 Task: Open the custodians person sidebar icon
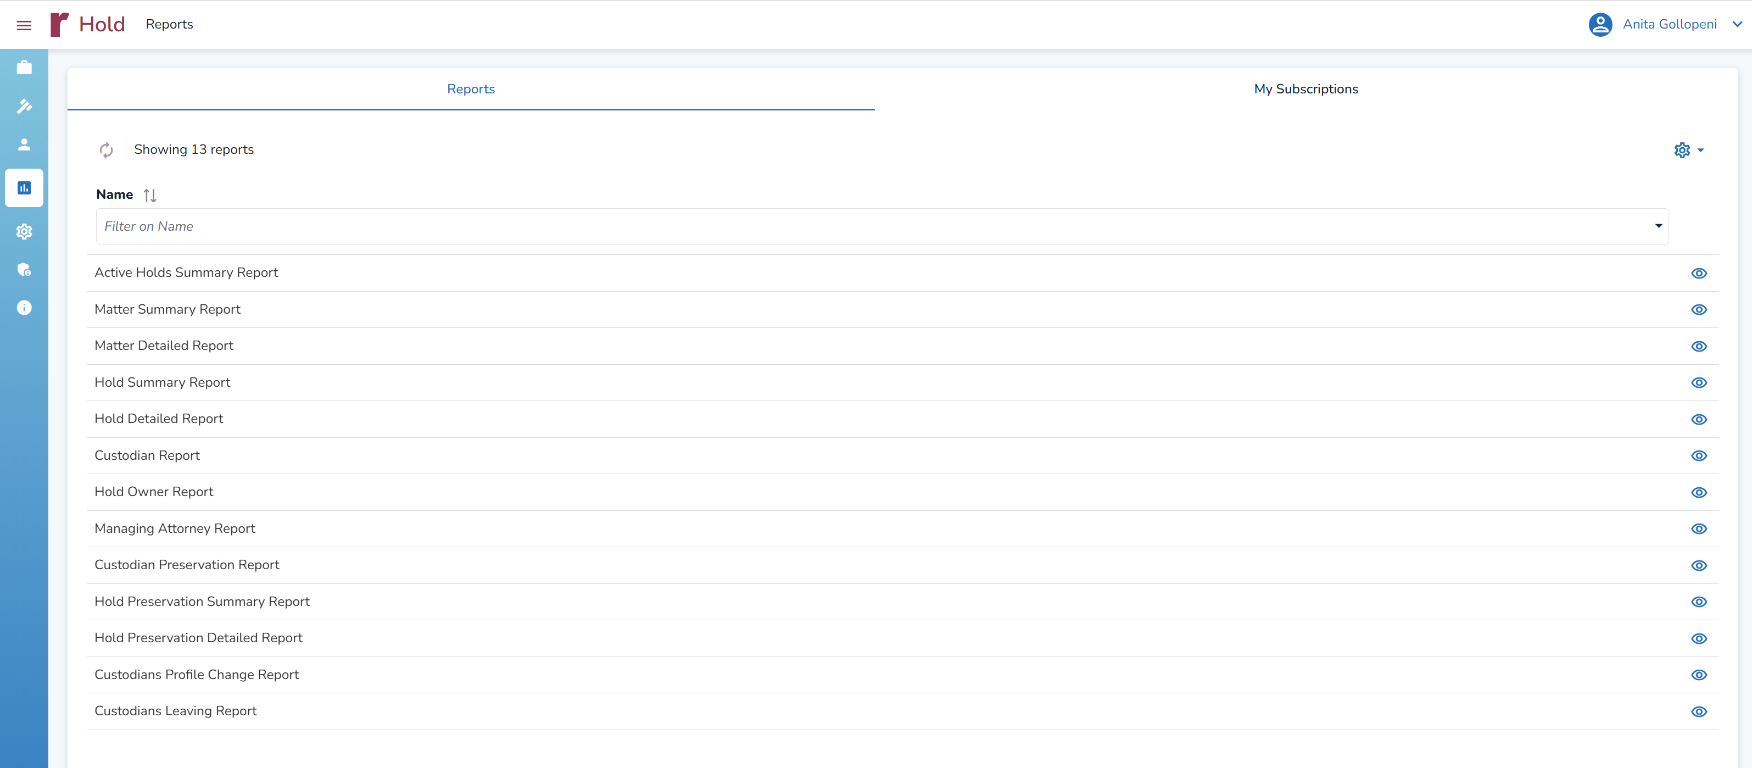(x=24, y=144)
